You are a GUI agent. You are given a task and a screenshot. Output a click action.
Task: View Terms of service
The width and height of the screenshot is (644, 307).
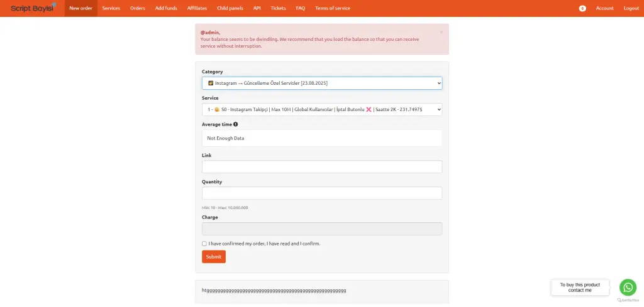333,8
